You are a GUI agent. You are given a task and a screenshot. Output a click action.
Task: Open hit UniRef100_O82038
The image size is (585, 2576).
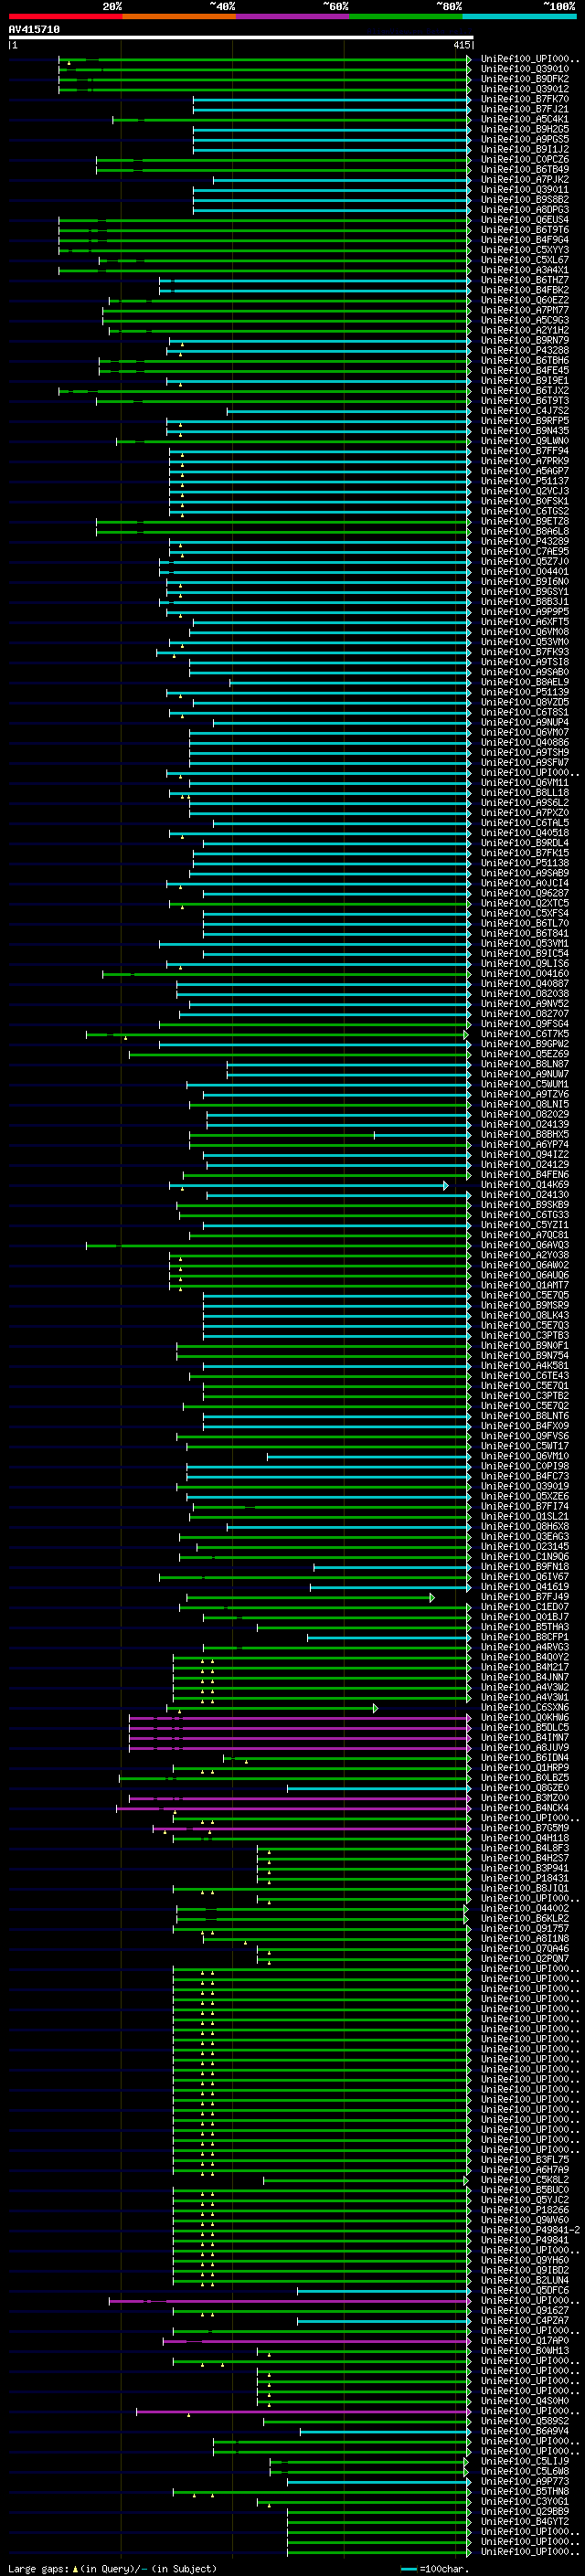525,994
